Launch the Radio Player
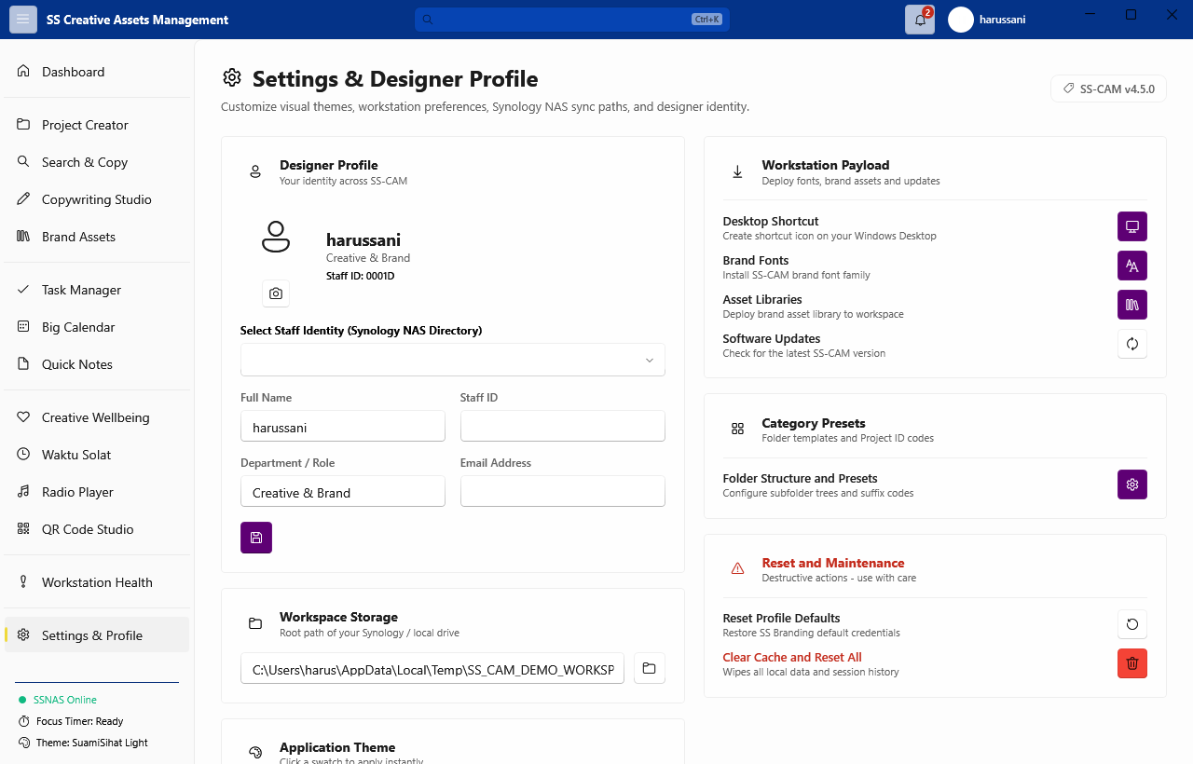This screenshot has width=1193, height=764. tap(97, 492)
